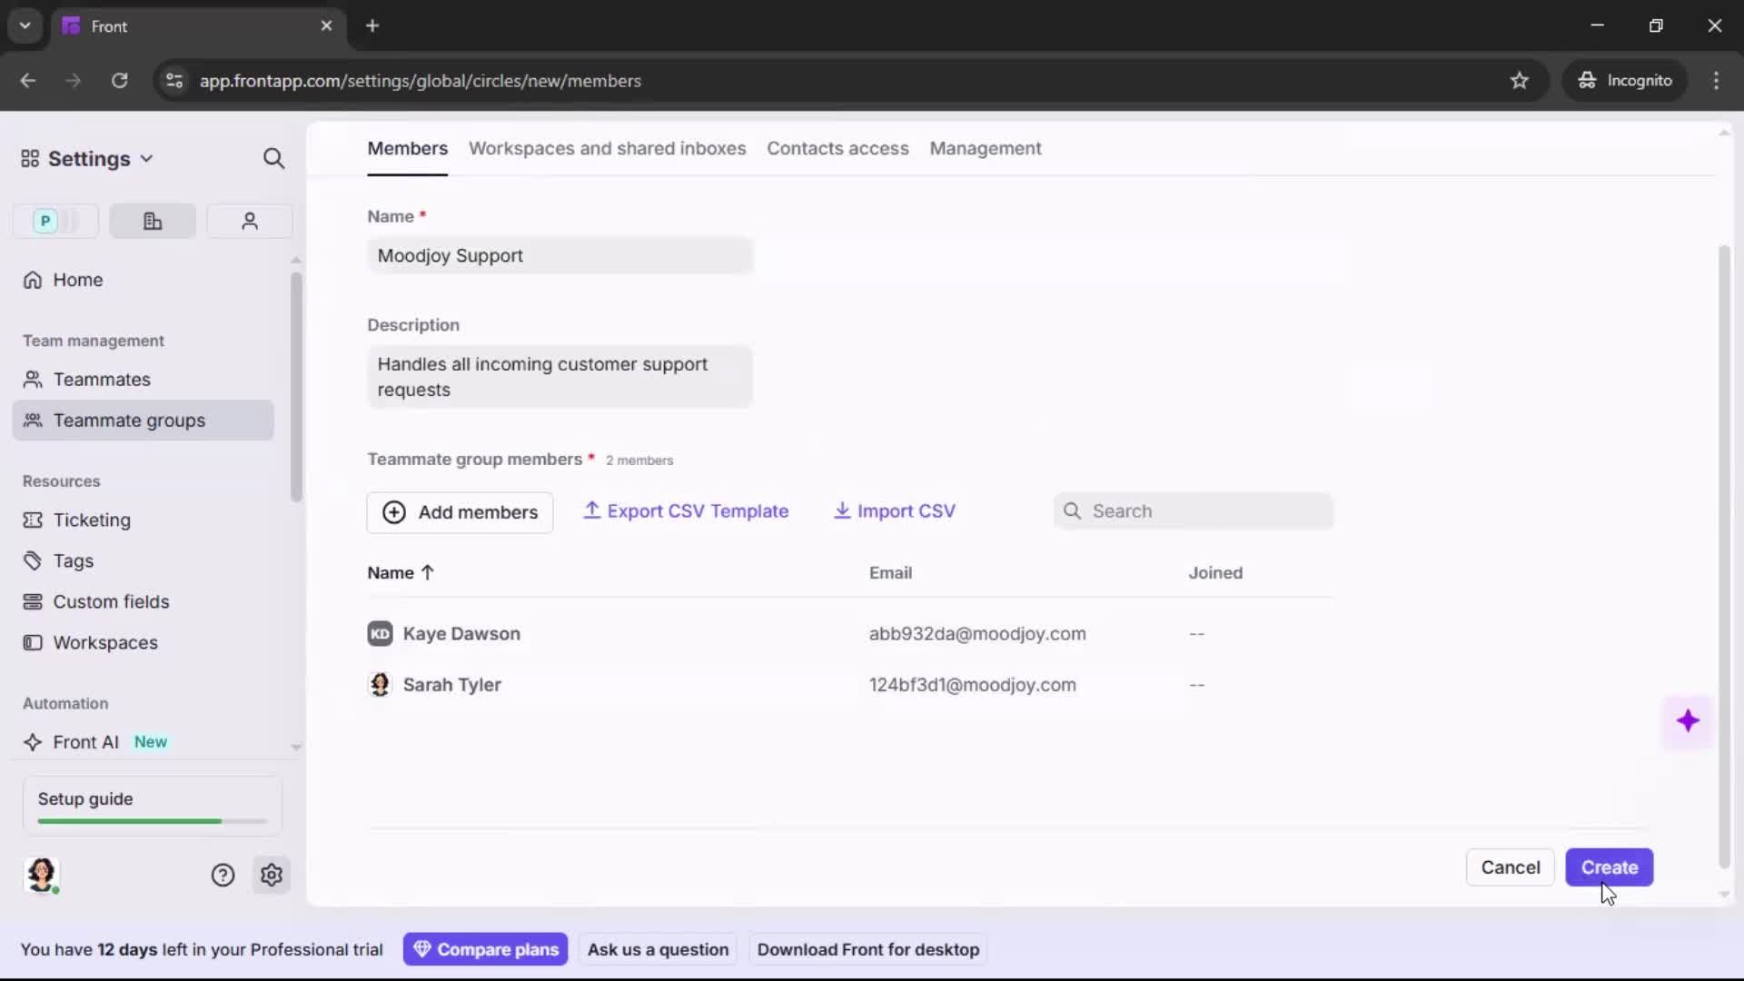
Task: Switch to Workspaces and shared inboxes tab
Action: pos(607,149)
